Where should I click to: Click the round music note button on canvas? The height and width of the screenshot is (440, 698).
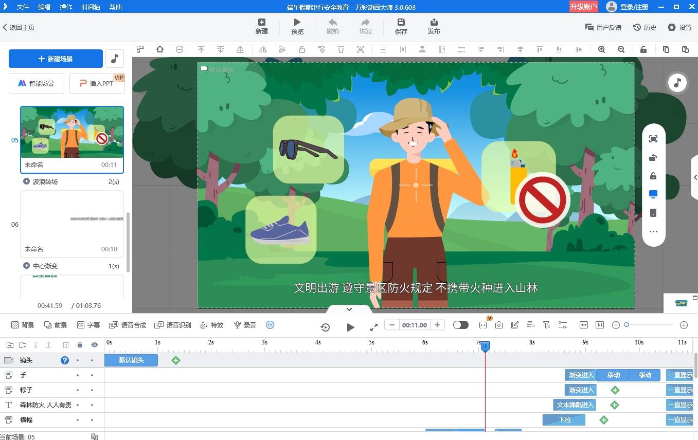tap(677, 83)
